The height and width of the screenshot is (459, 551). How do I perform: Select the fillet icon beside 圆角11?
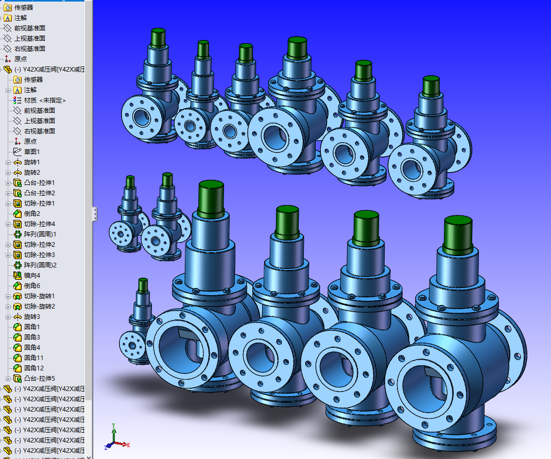tap(17, 358)
